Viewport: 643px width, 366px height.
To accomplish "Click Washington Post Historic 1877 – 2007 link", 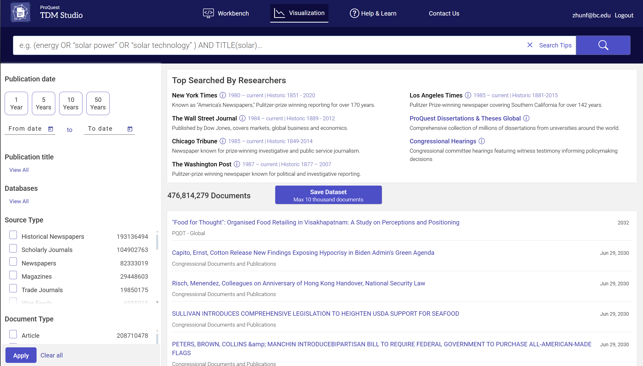I will 306,164.
